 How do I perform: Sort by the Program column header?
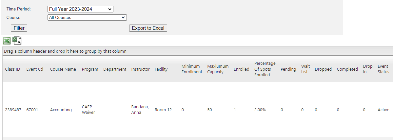pos(90,69)
